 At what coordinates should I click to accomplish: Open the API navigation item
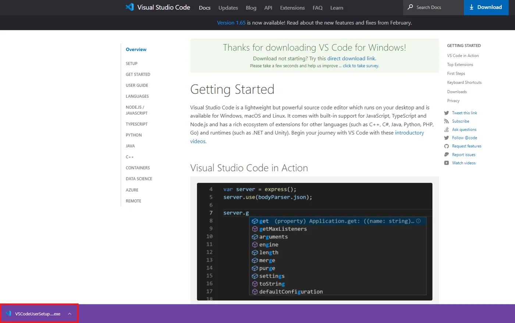coord(268,8)
